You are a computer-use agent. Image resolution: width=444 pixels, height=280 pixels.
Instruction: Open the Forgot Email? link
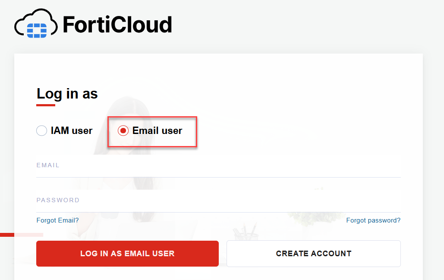57,220
